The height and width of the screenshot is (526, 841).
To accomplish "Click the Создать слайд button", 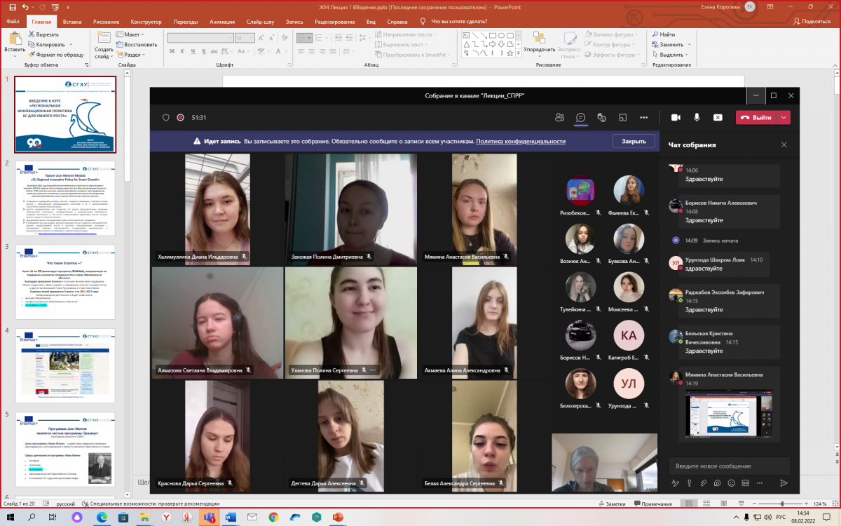I will (x=103, y=43).
